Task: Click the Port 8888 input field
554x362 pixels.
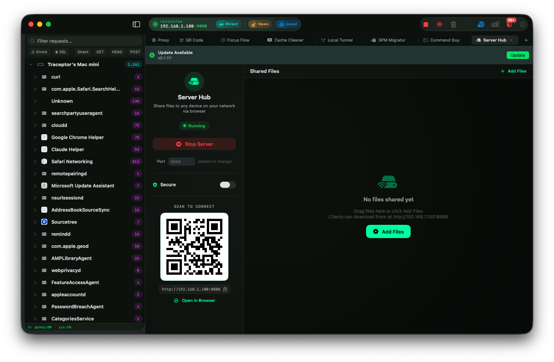Action: click(x=182, y=162)
